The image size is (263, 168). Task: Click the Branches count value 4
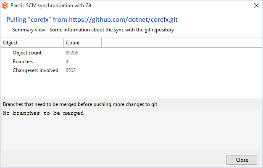tap(67, 62)
